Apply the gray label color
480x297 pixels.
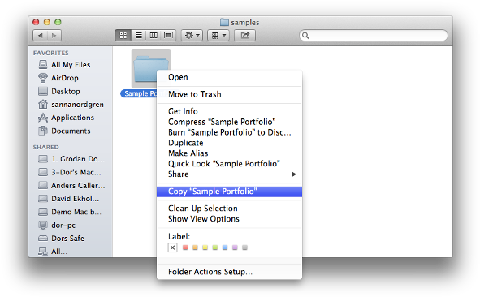[244, 247]
